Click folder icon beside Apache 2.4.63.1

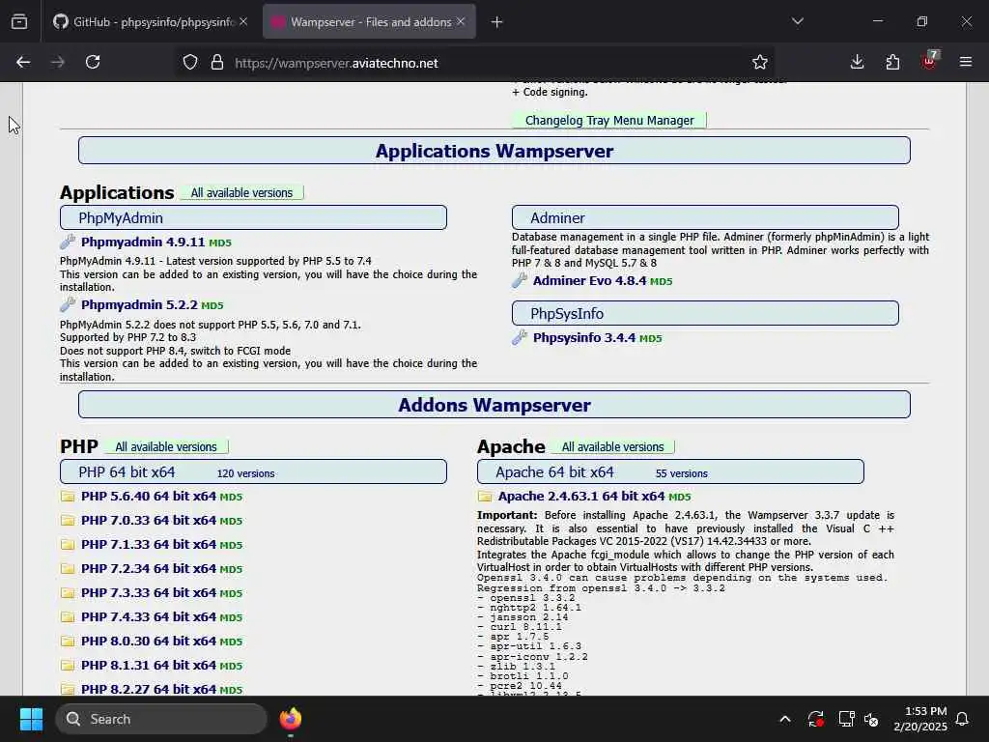(485, 497)
